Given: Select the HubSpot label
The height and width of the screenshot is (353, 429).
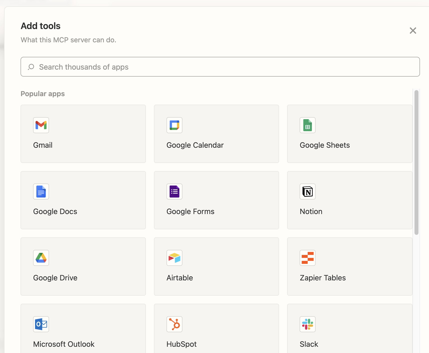Looking at the screenshot, I should [x=181, y=344].
